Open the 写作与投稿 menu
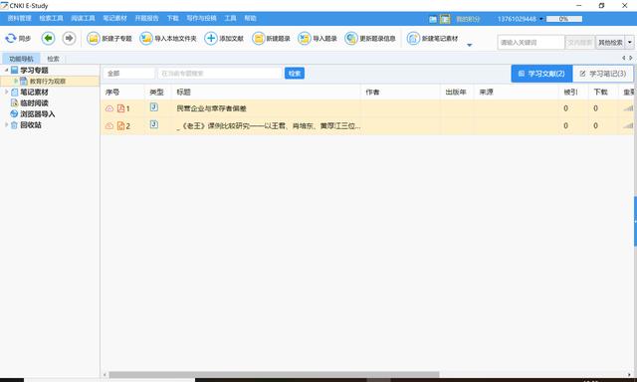Image resolution: width=637 pixels, height=382 pixels. (201, 18)
